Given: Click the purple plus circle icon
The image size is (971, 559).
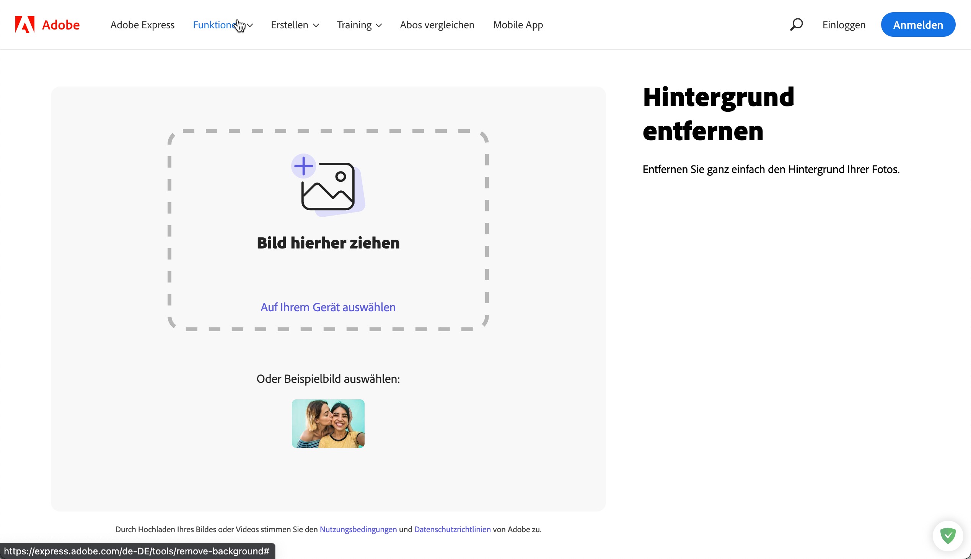Looking at the screenshot, I should [x=303, y=166].
